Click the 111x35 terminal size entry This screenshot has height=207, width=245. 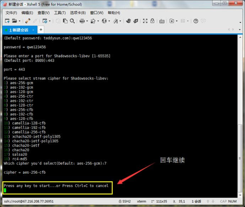[162, 201]
